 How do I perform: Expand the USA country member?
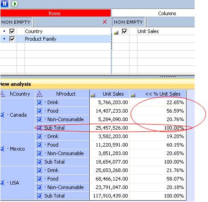click(2, 183)
